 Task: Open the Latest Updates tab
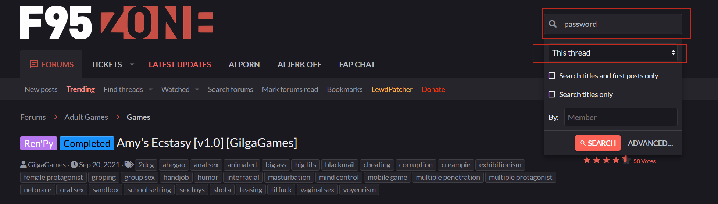[x=180, y=65]
